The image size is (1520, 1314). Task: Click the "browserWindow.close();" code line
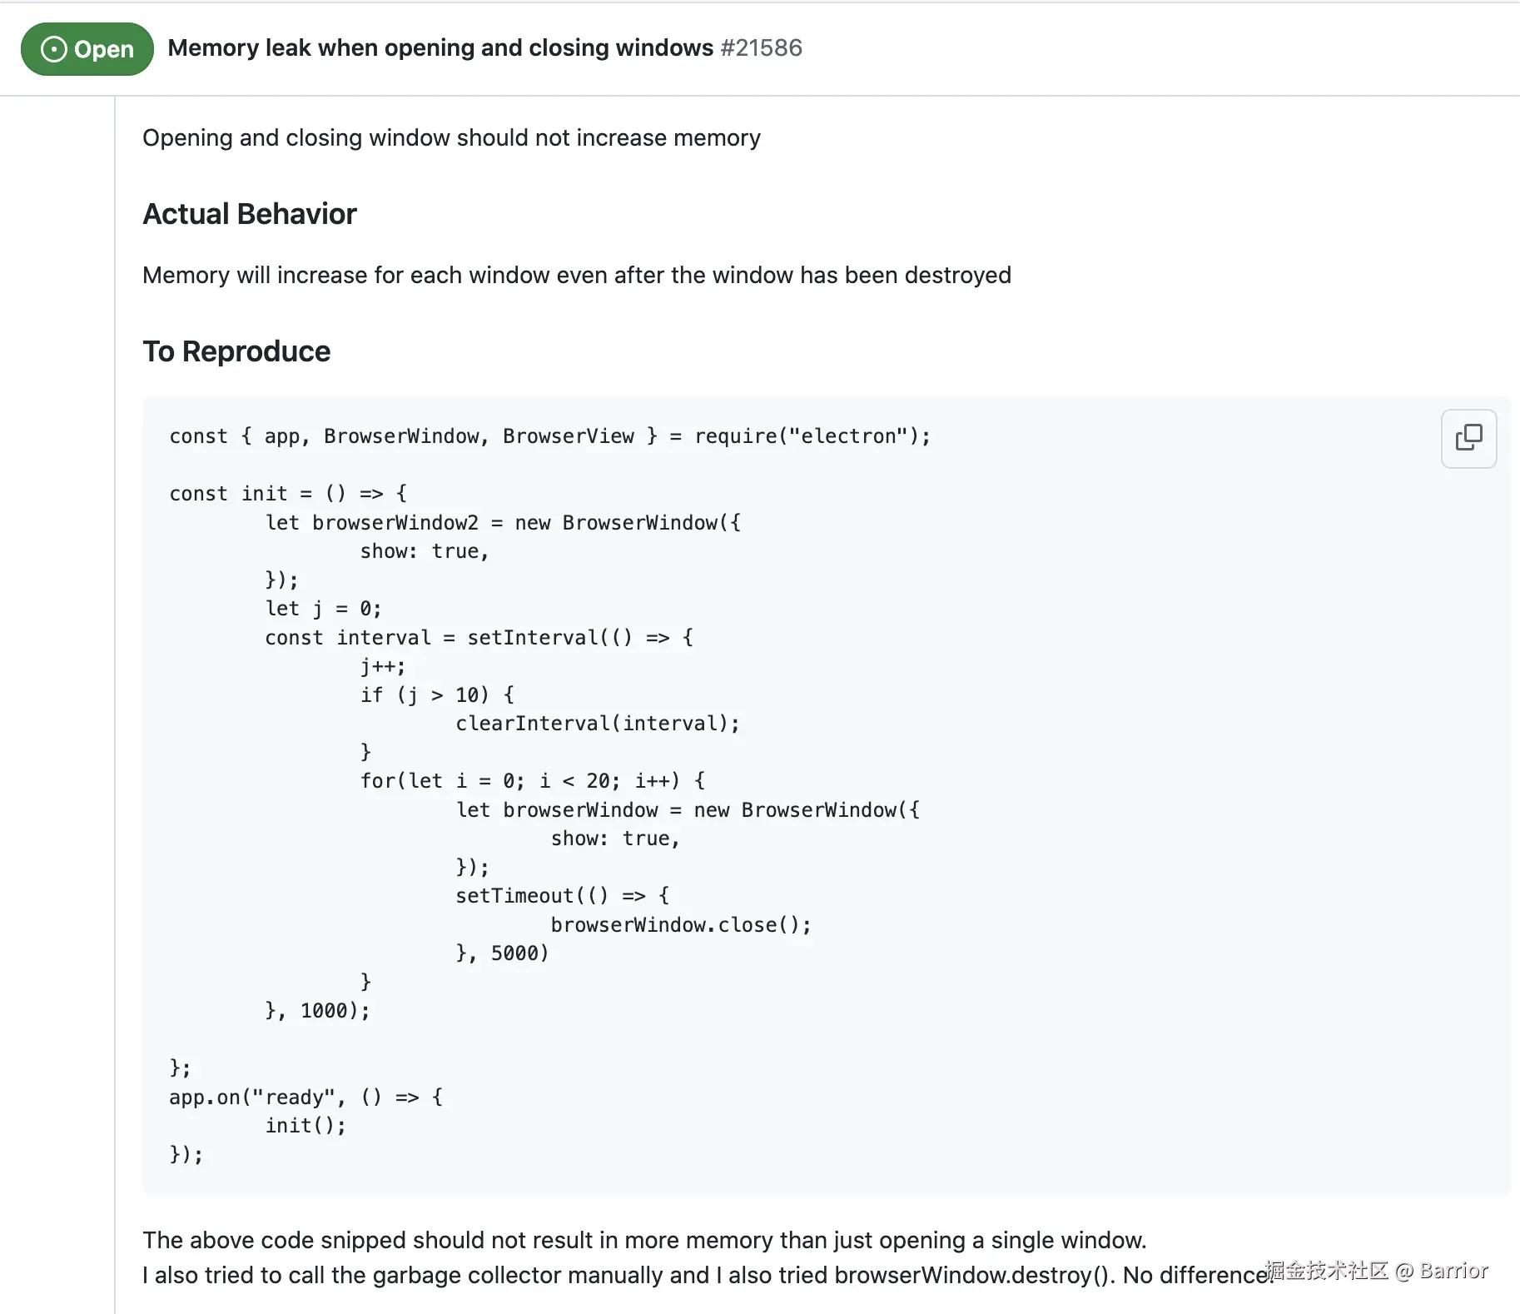click(680, 925)
